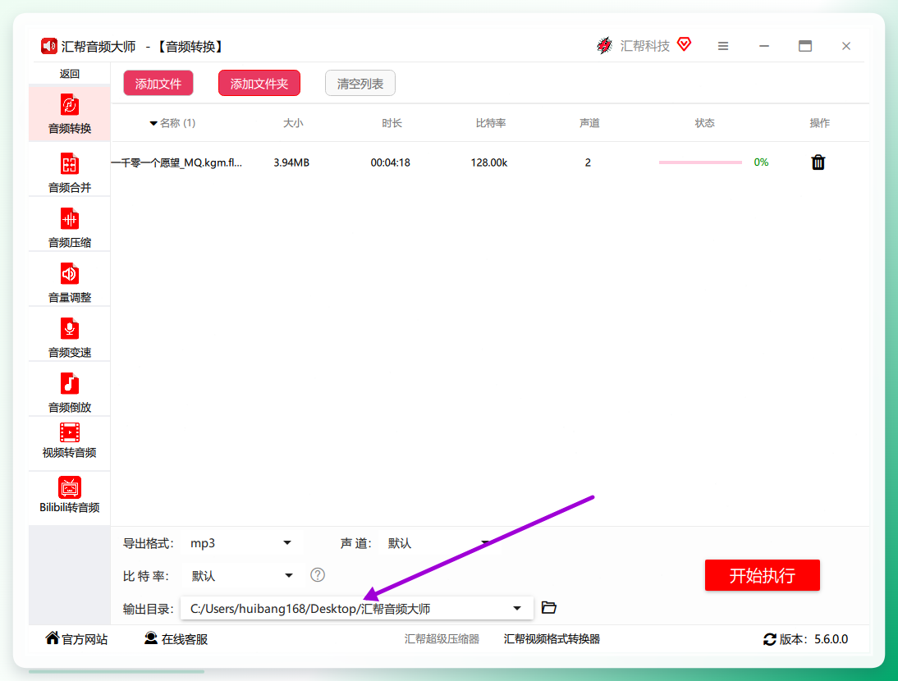
Task: Open the 音频倒放 sidebar tool
Action: [x=69, y=391]
